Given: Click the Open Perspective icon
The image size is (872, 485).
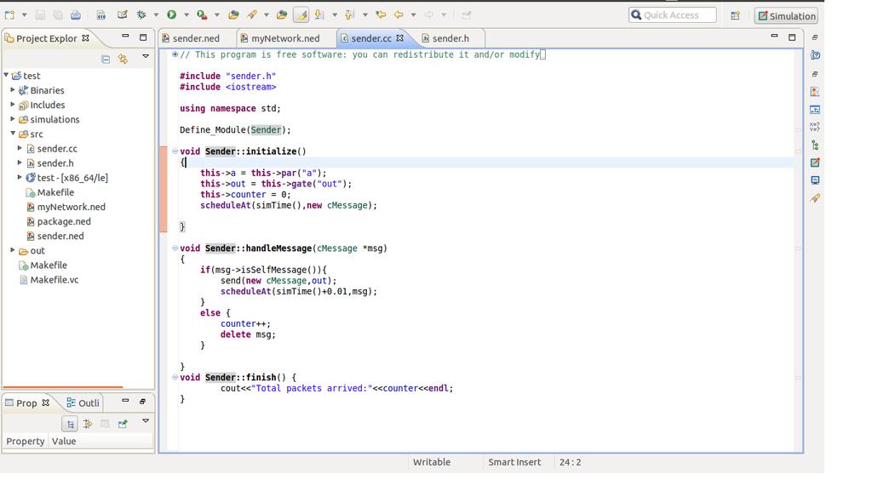Looking at the screenshot, I should click(735, 15).
